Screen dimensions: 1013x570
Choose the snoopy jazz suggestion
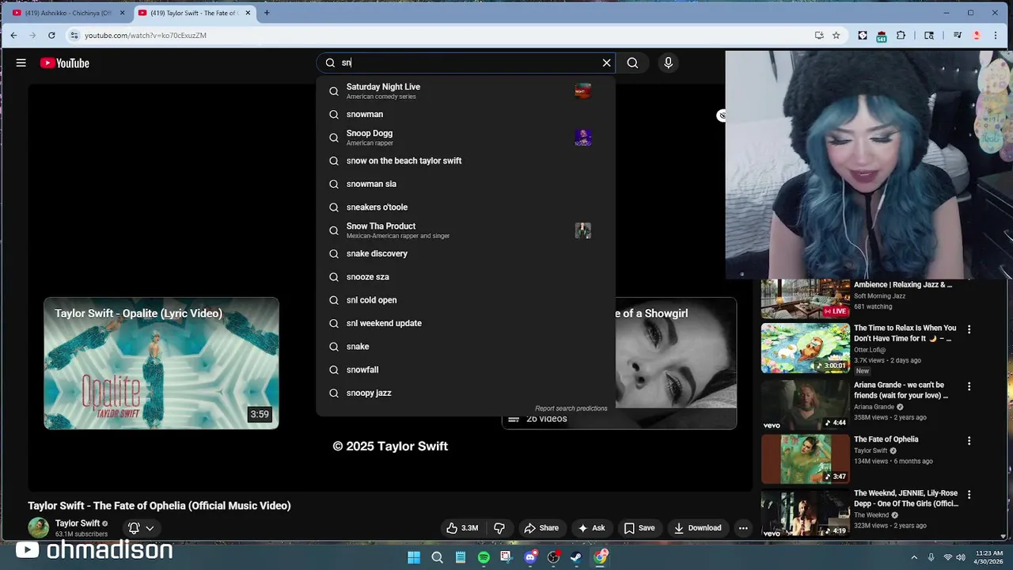465,393
